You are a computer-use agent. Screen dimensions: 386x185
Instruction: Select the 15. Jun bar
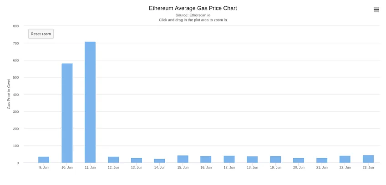(x=183, y=159)
